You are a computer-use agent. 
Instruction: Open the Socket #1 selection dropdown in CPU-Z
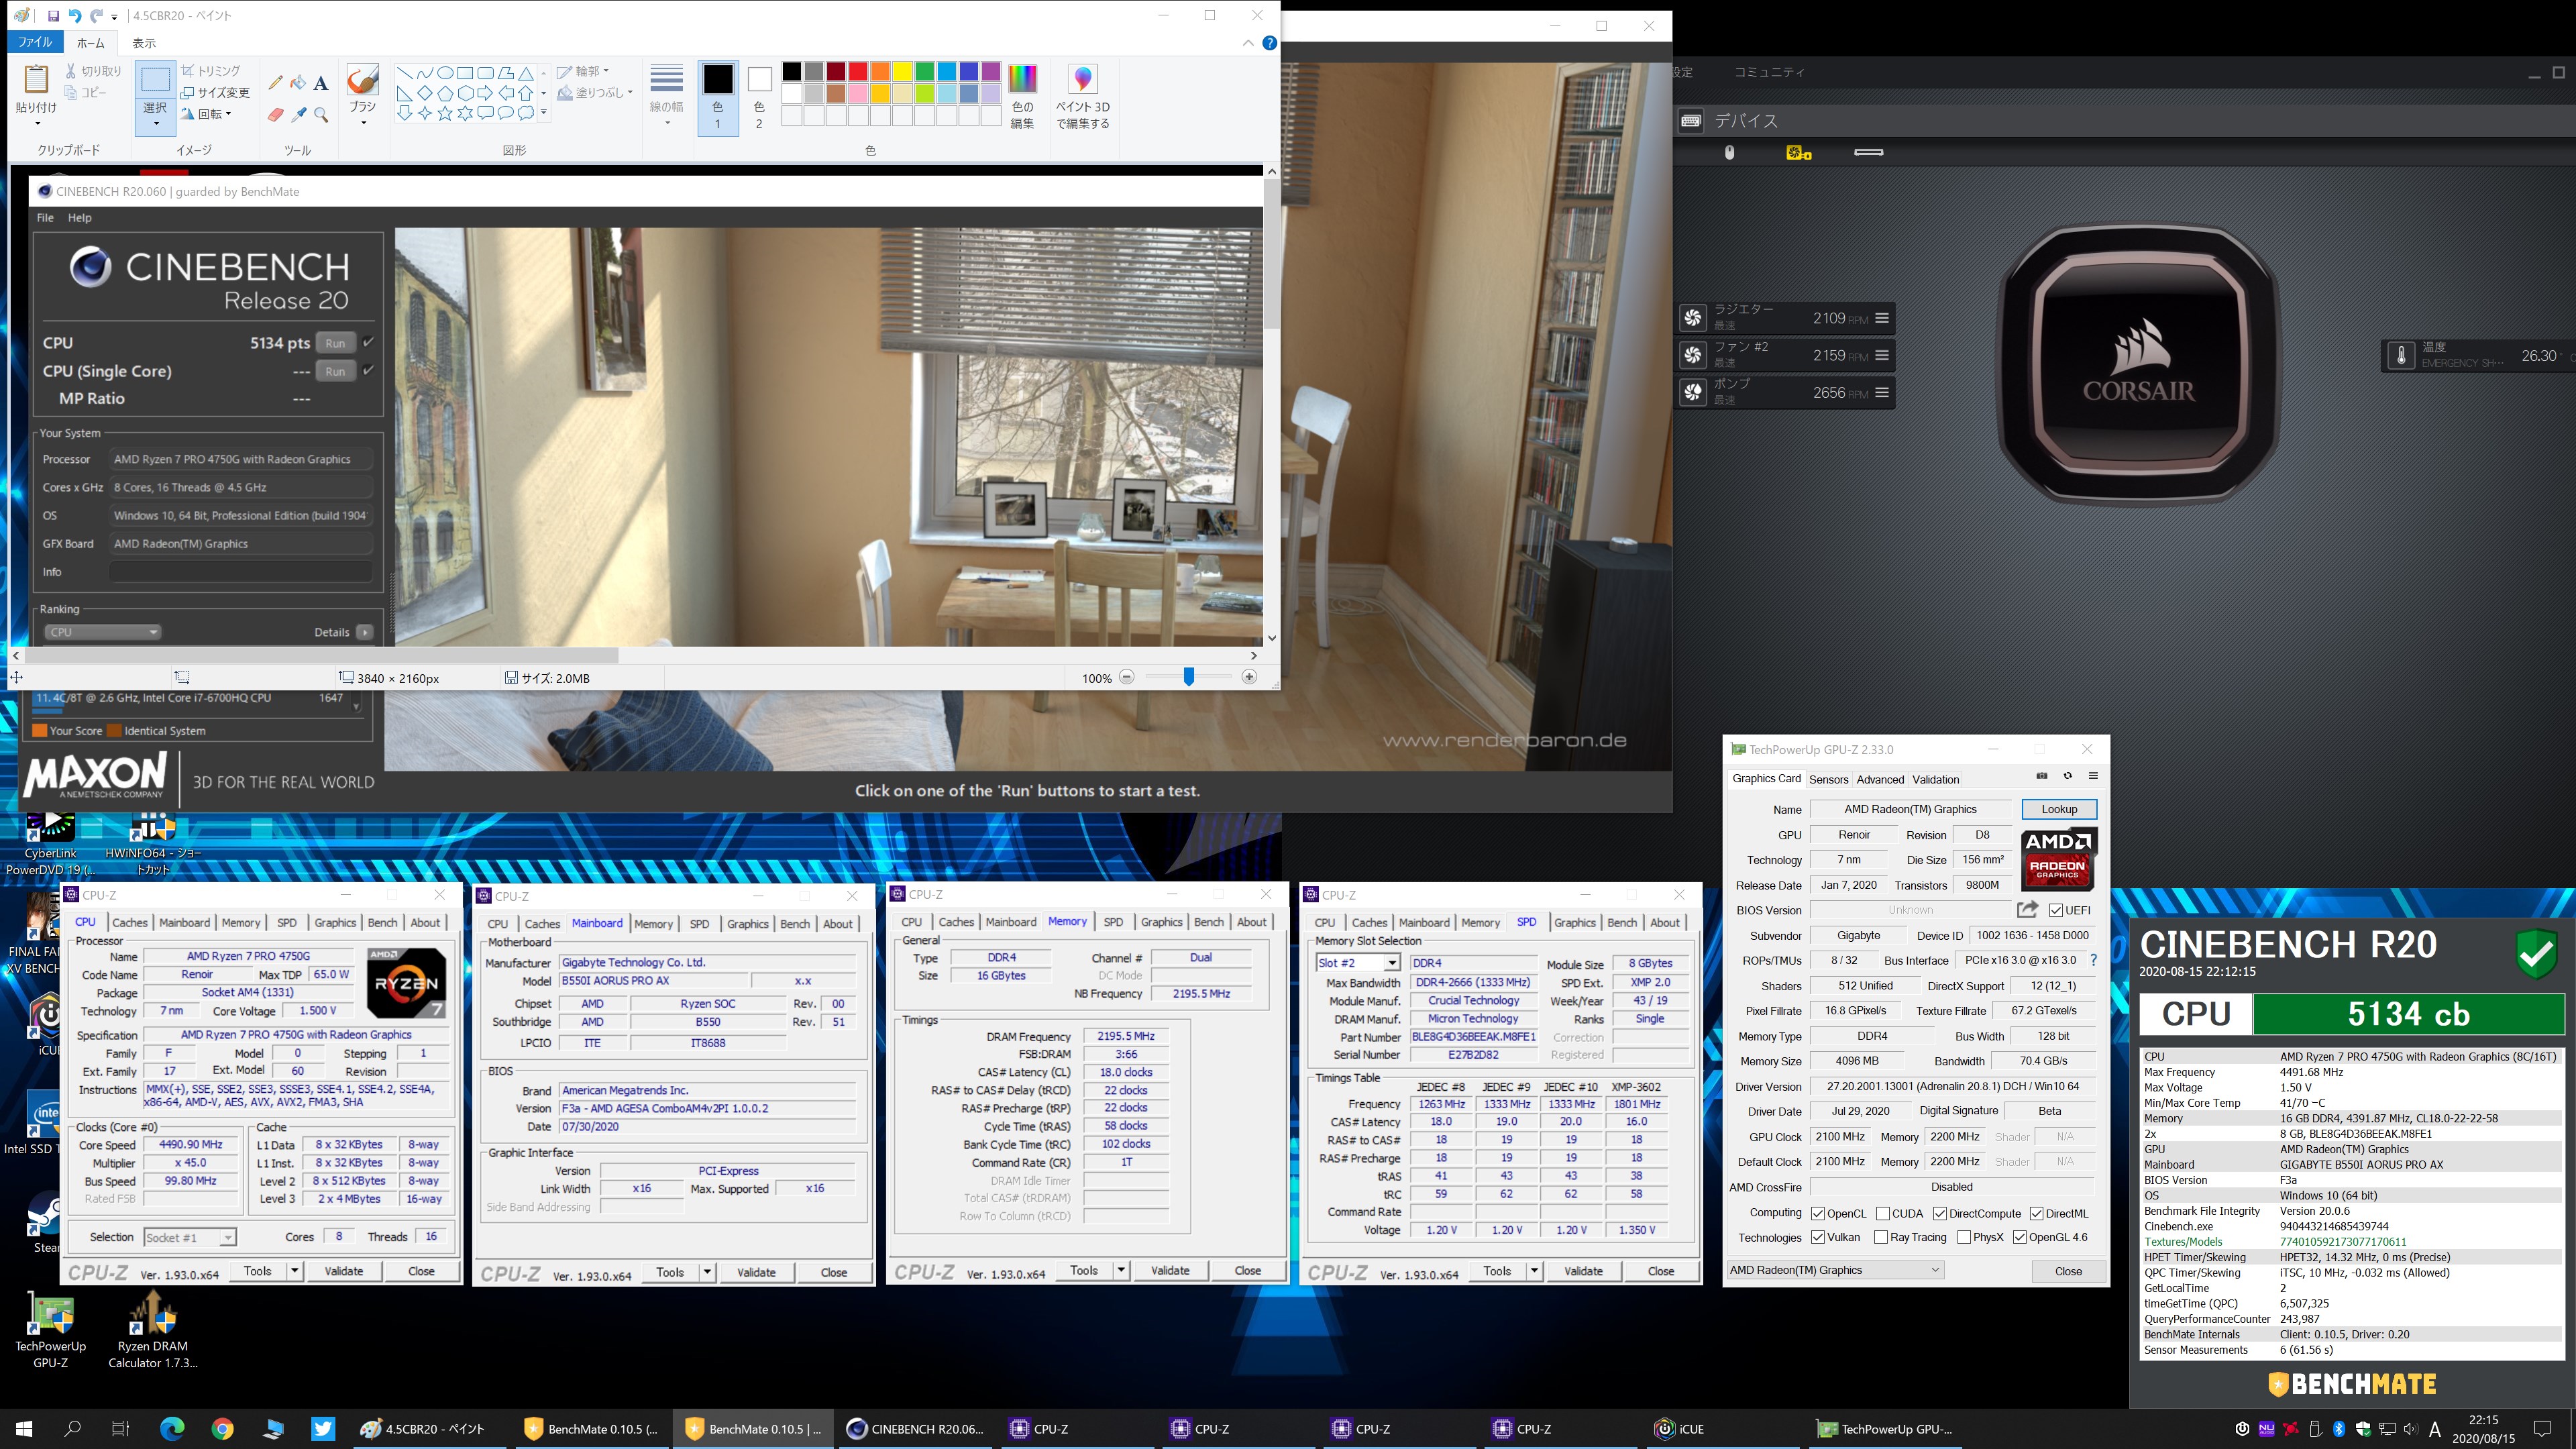[x=227, y=1238]
